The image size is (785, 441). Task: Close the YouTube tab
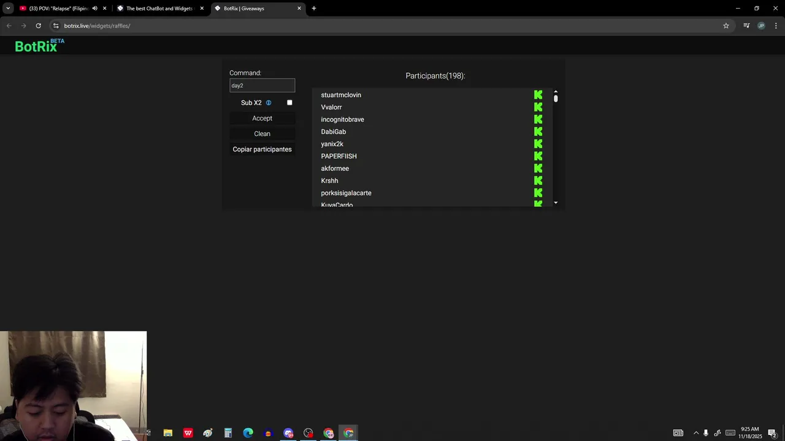(x=105, y=9)
